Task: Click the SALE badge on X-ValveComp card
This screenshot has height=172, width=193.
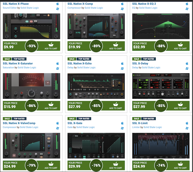Action: pyautogui.click(x=7, y=119)
